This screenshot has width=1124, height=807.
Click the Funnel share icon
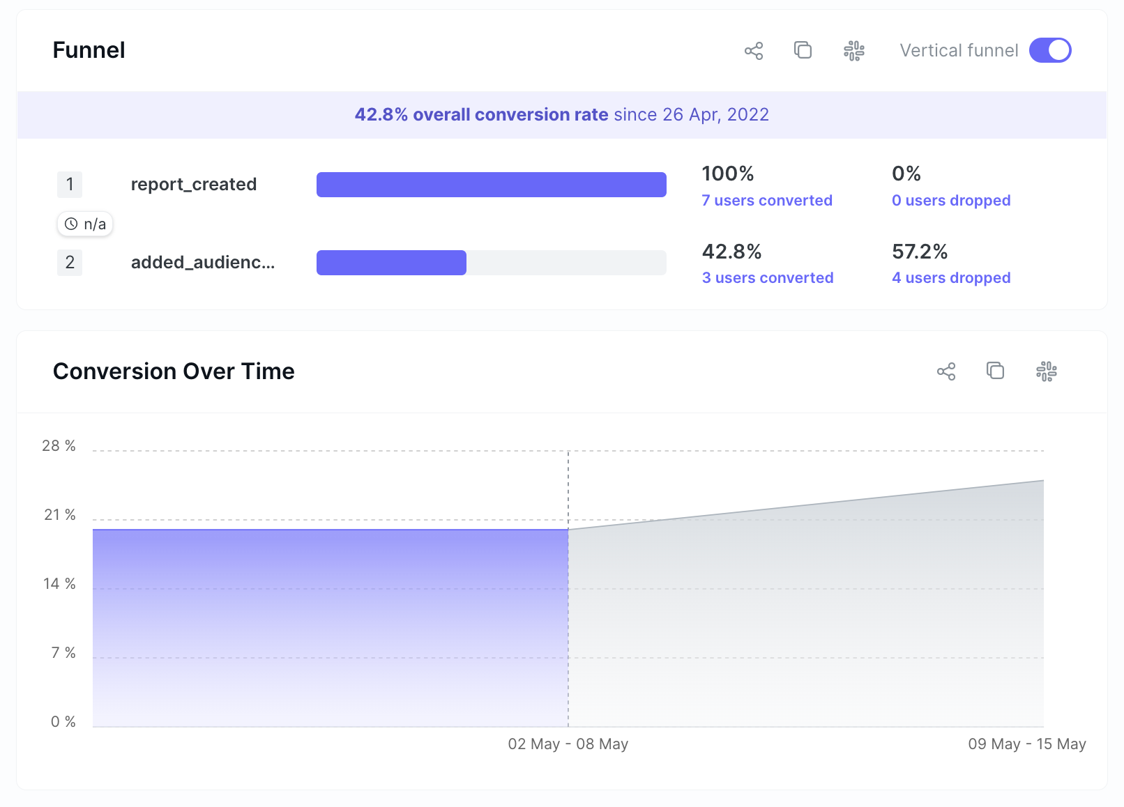tap(753, 51)
